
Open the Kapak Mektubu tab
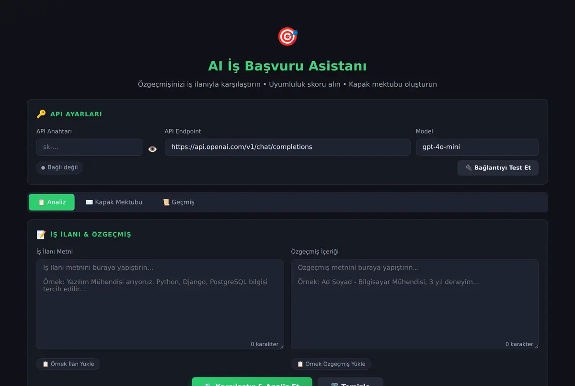click(x=114, y=202)
